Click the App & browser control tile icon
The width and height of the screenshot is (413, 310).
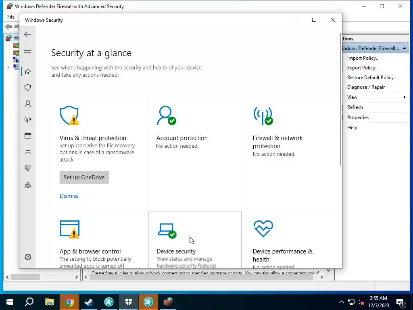pyautogui.click(x=69, y=229)
